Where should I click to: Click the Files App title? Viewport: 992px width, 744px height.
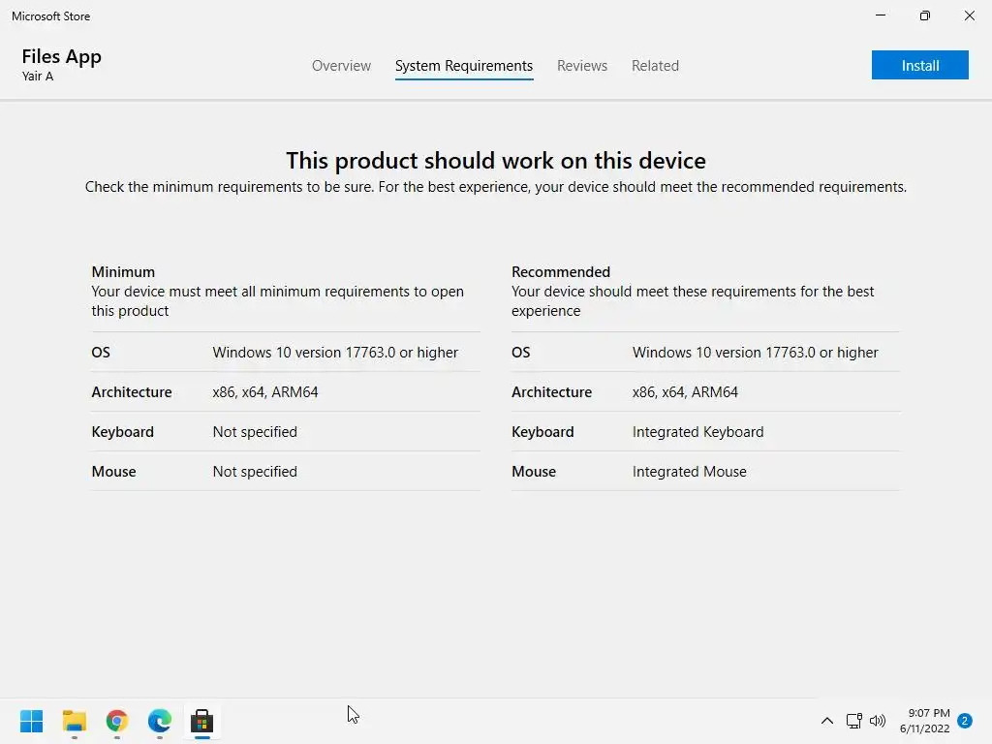click(61, 56)
